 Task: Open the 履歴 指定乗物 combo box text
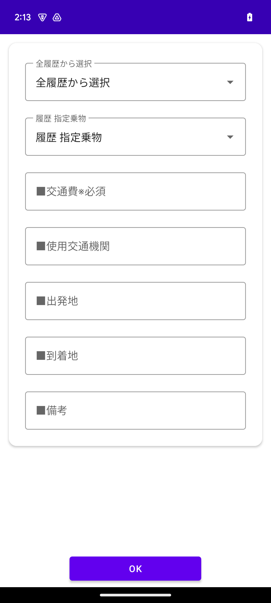click(69, 137)
